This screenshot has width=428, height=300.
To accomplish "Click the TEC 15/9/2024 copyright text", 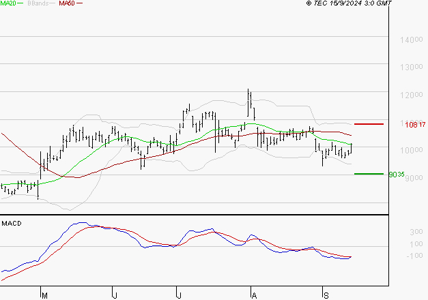I will click(x=349, y=3).
